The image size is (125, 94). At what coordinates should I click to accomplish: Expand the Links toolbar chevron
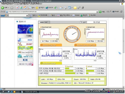pyautogui.click(x=111, y=11)
